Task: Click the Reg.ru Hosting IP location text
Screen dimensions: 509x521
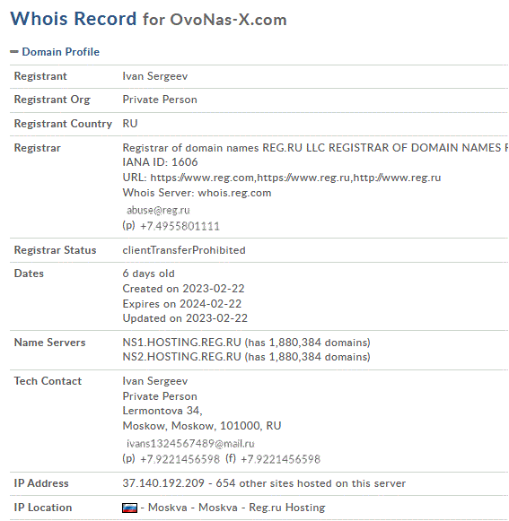Action: [287, 508]
